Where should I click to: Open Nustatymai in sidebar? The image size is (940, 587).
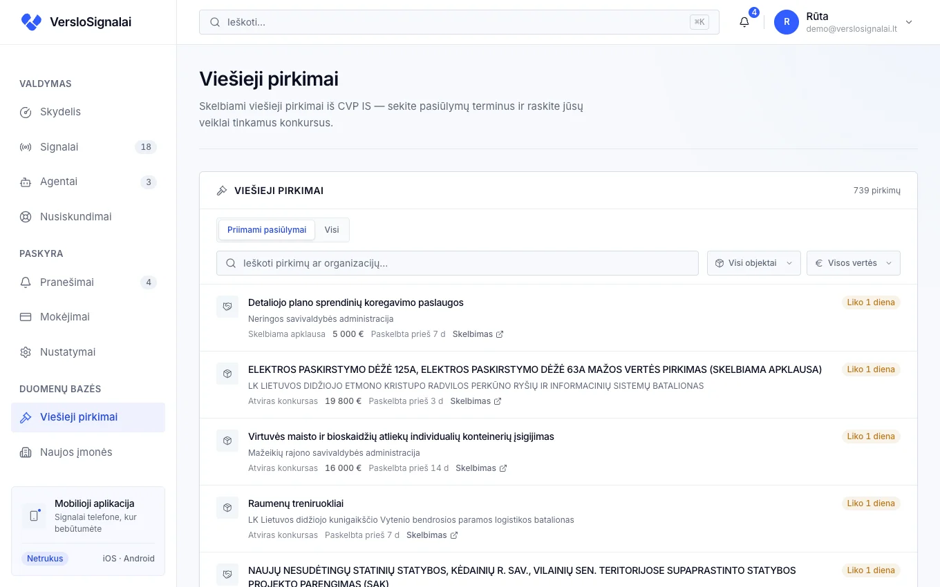pyautogui.click(x=88, y=352)
